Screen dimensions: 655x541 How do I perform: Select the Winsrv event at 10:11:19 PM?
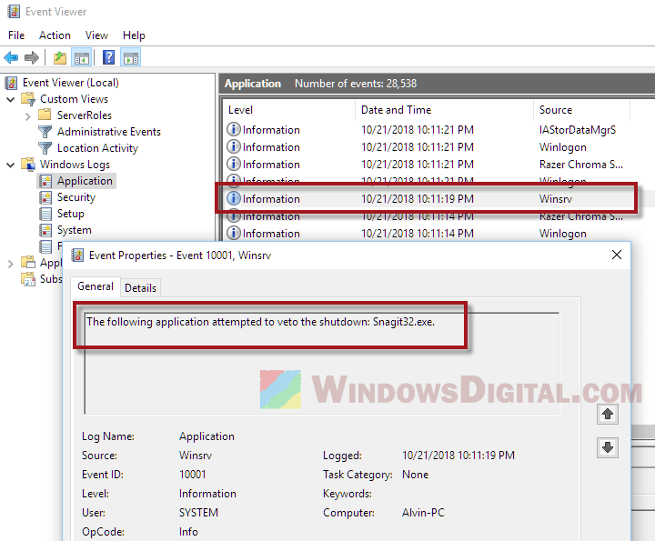coord(427,199)
